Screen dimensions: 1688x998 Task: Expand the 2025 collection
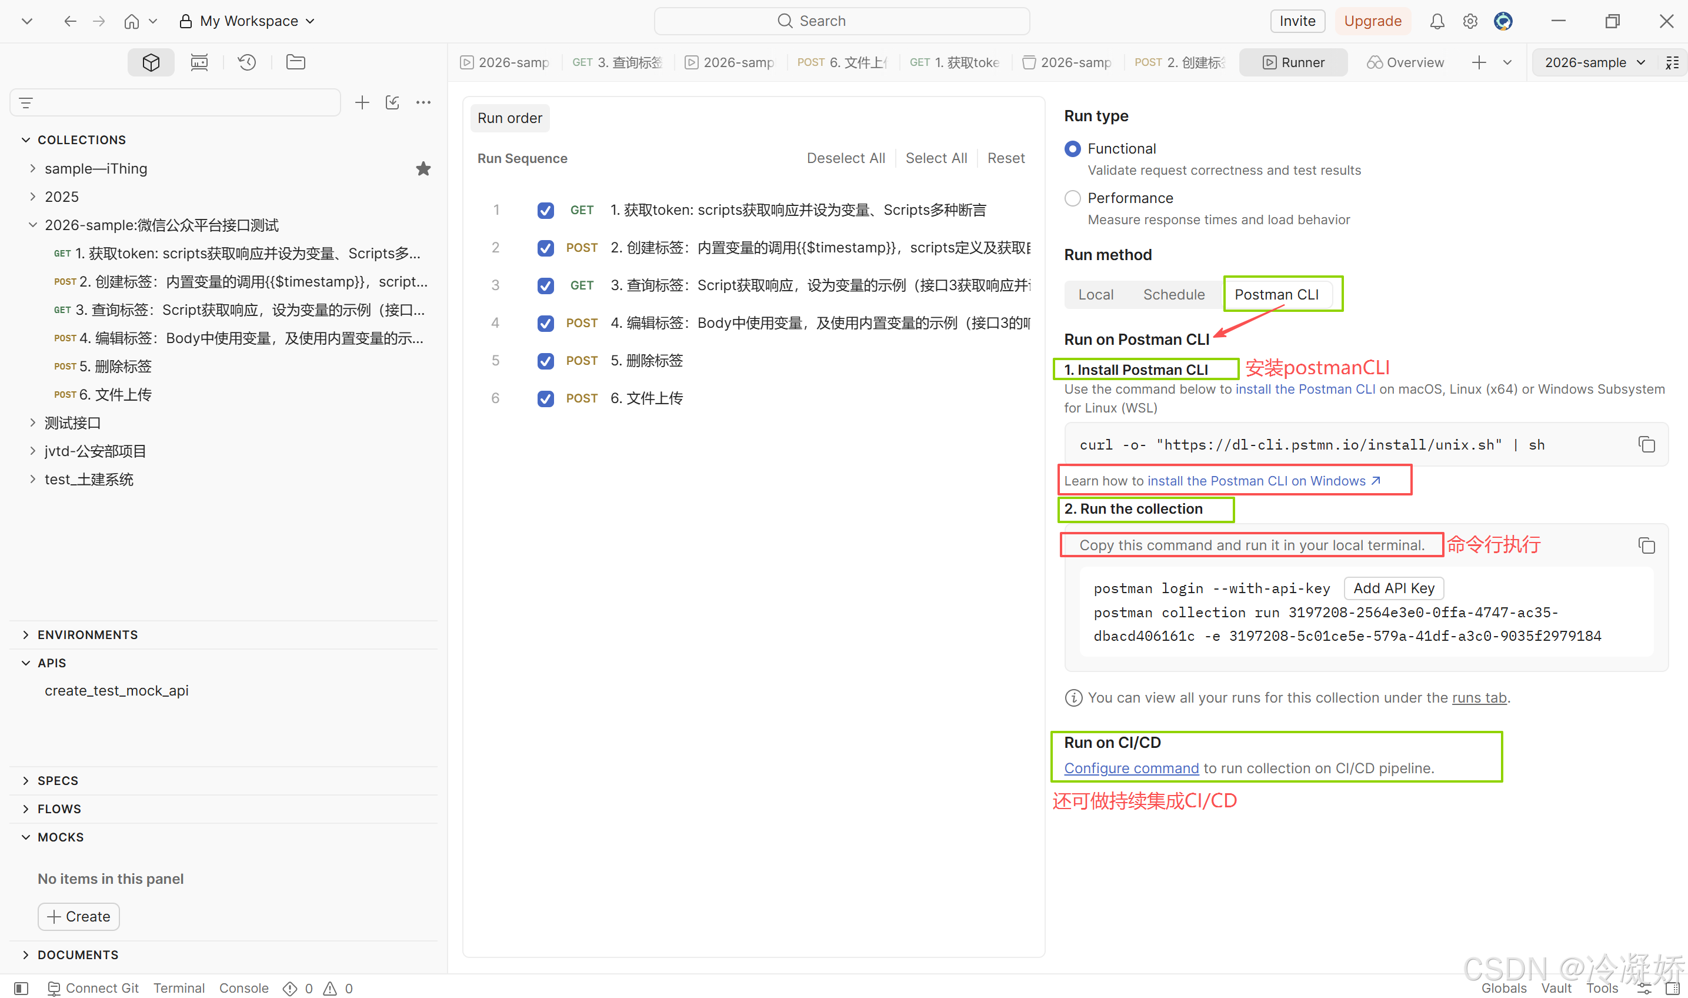[x=32, y=197]
